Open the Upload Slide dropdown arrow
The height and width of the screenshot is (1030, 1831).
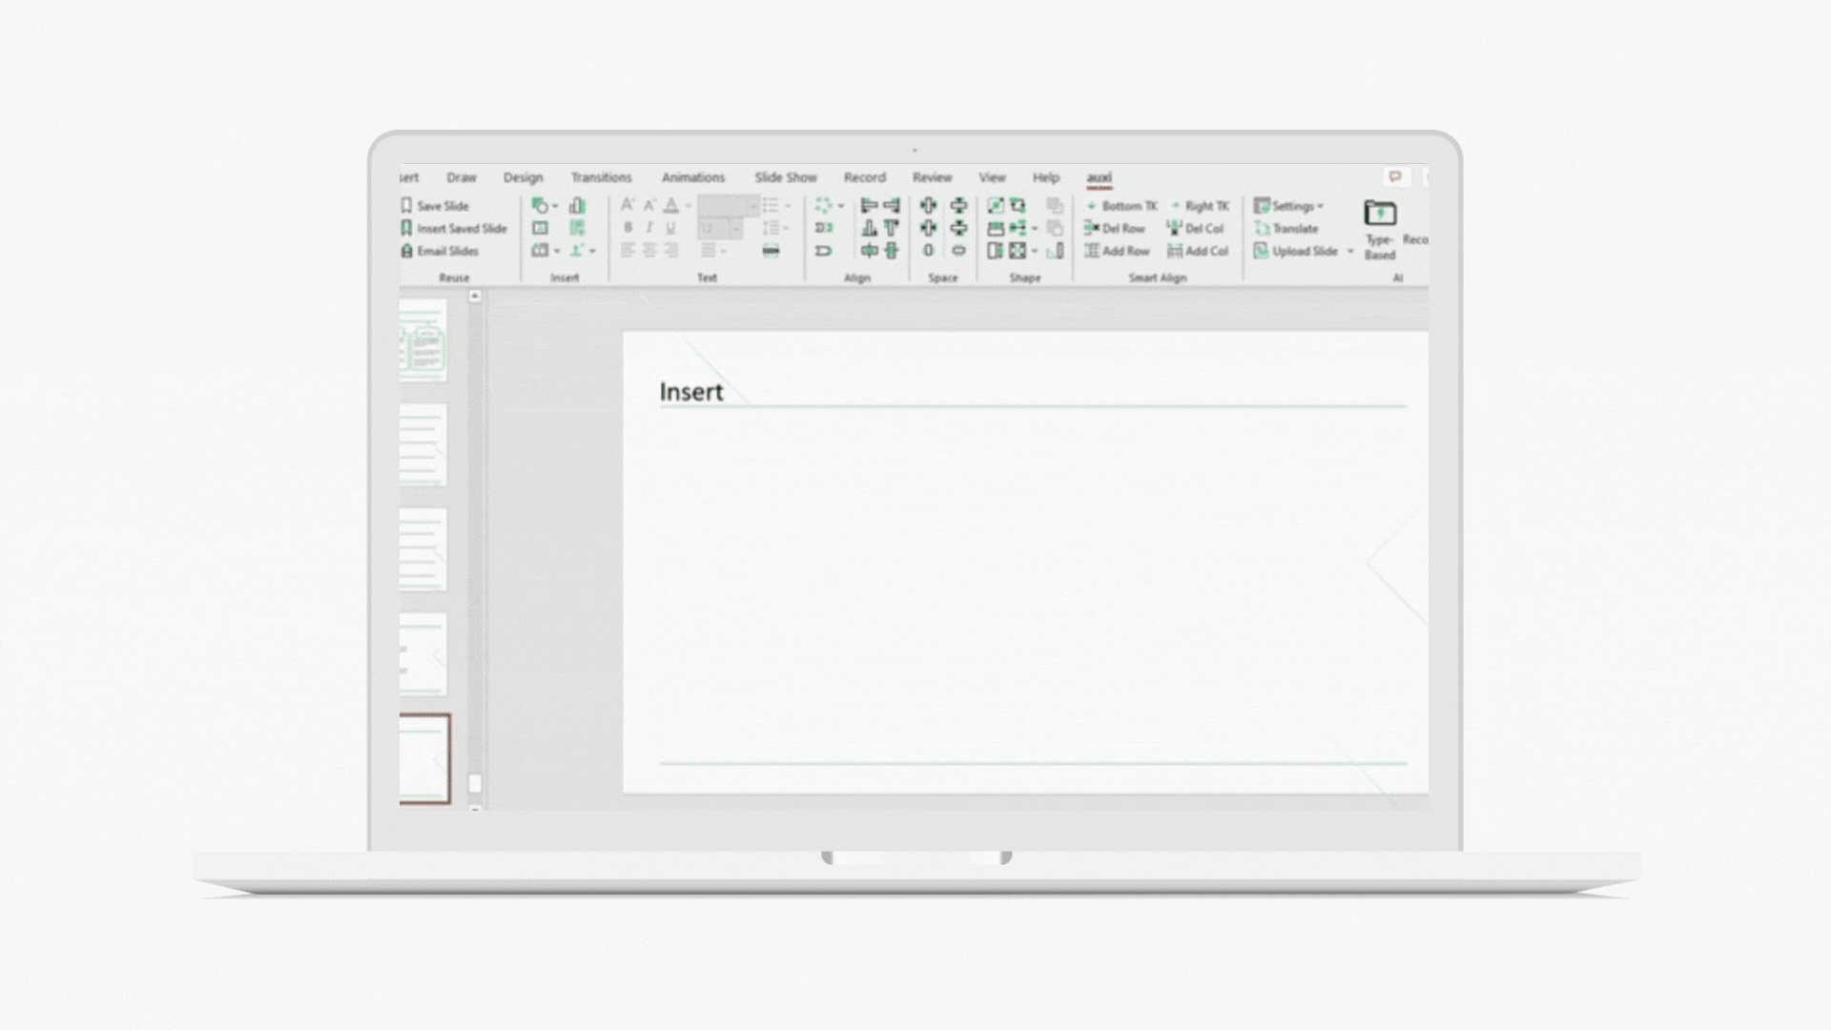click(x=1349, y=252)
